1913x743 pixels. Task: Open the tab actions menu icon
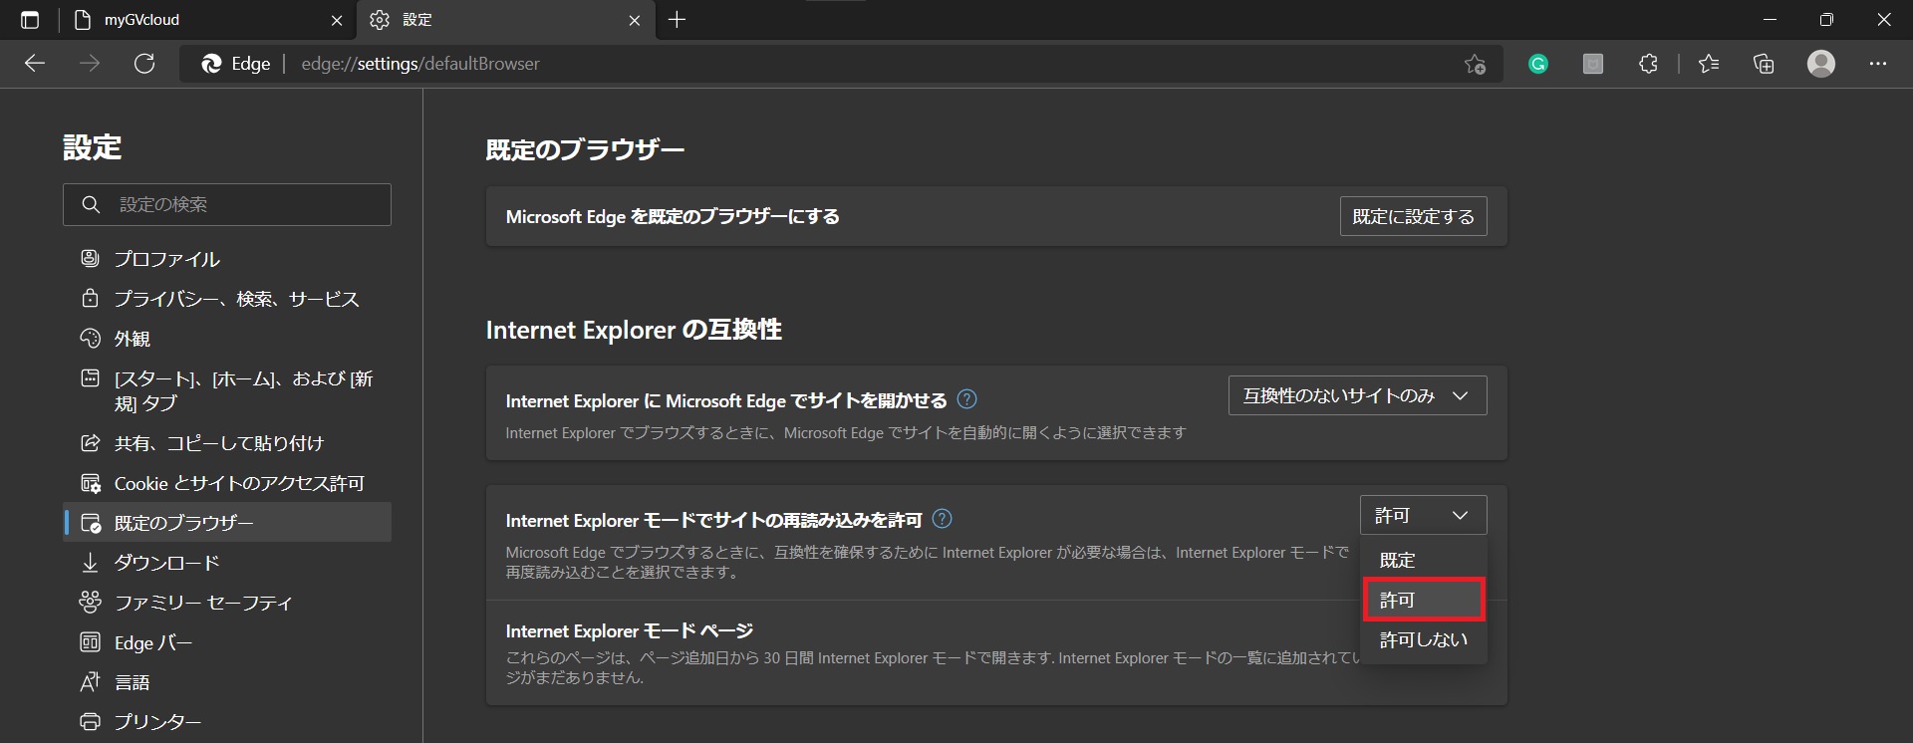pyautogui.click(x=30, y=20)
